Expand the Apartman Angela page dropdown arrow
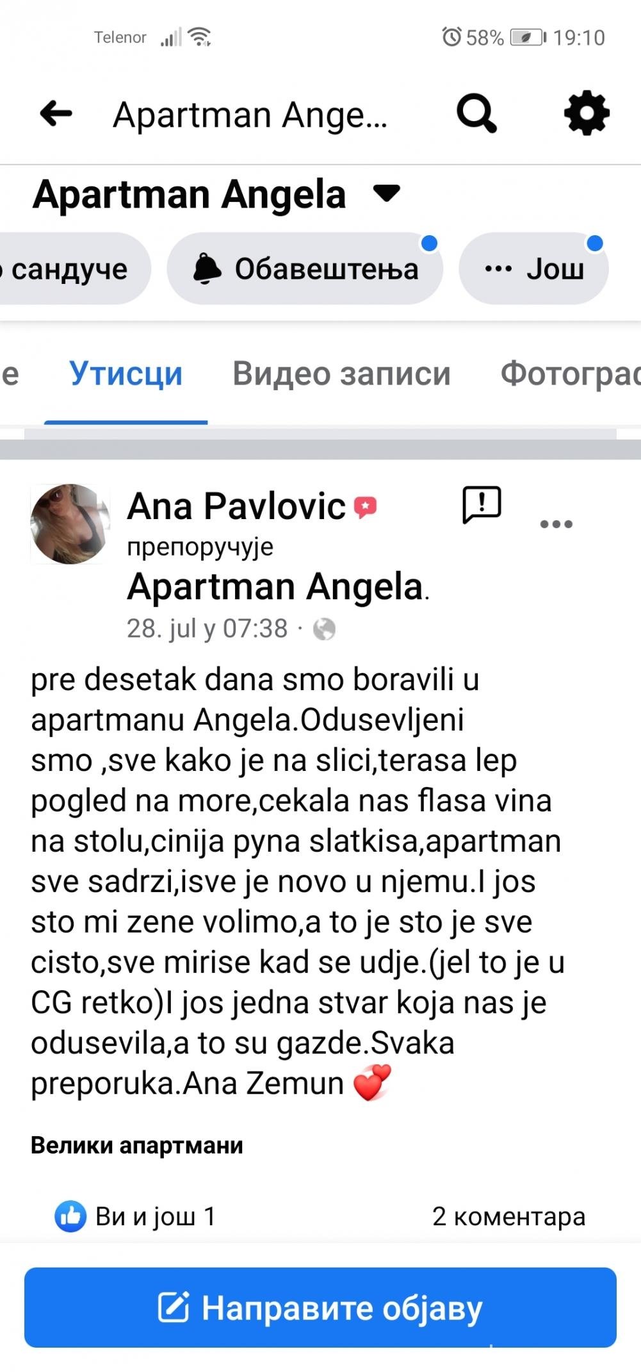Viewport: 641px width, 1372px height. click(x=387, y=193)
